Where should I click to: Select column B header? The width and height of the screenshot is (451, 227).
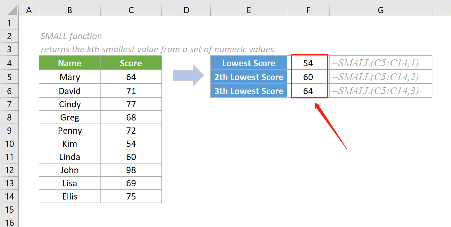(x=69, y=10)
